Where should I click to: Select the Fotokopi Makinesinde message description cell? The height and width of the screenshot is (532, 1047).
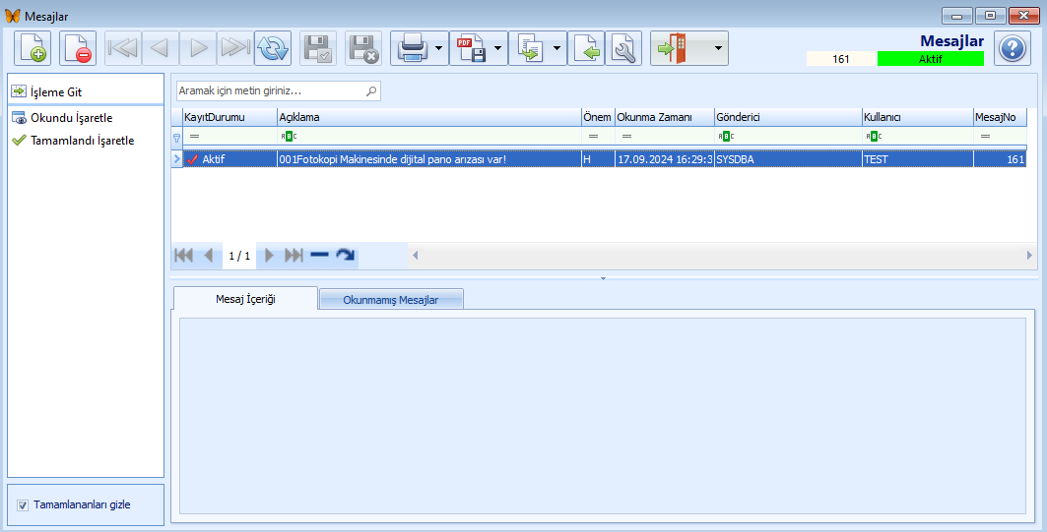click(429, 159)
